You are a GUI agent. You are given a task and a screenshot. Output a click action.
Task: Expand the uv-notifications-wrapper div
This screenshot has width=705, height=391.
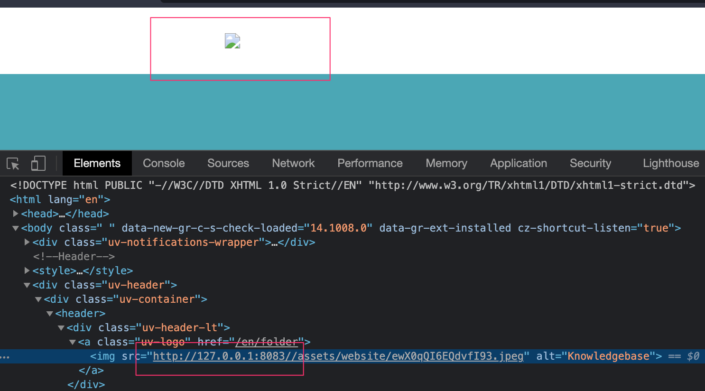(27, 242)
